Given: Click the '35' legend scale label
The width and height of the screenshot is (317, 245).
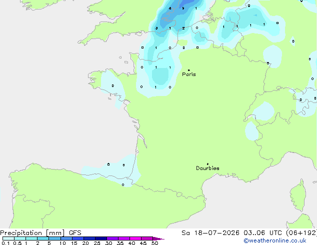Looking at the screenshot, I should pyautogui.click(x=120, y=243).
